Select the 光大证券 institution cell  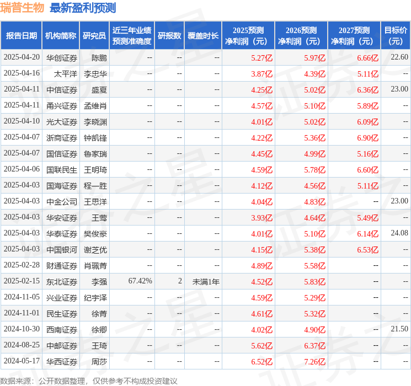point(62,122)
